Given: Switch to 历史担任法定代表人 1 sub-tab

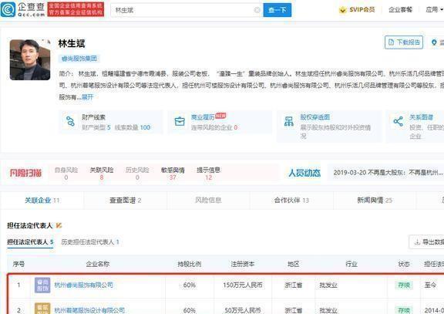Looking at the screenshot, I should click(x=90, y=242).
